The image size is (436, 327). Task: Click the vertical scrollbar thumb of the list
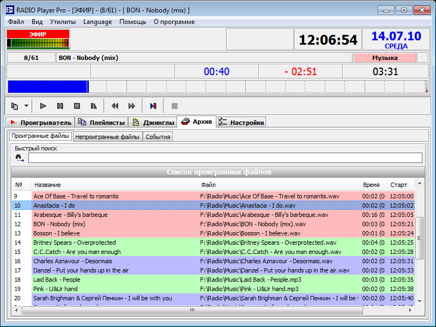point(420,238)
